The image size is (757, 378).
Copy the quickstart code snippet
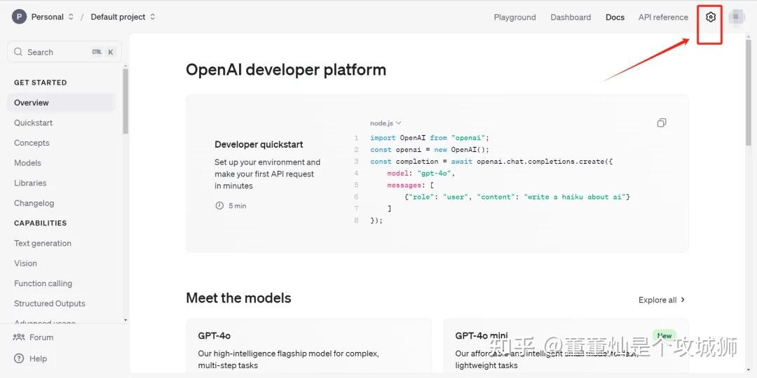tap(661, 123)
